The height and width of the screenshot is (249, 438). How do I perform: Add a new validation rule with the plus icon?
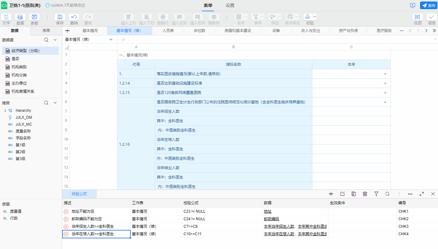[331, 194]
